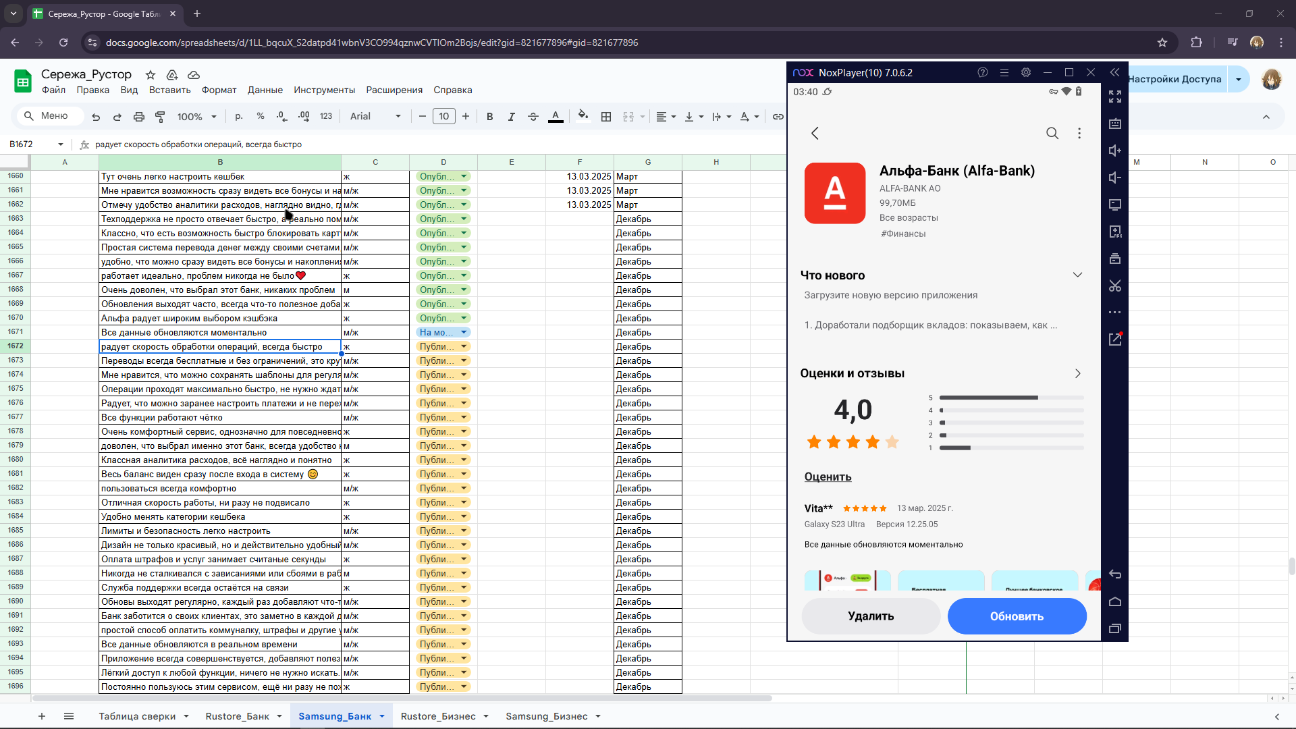Expand the Что нового section chevron
Image resolution: width=1296 pixels, height=729 pixels.
click(1077, 275)
